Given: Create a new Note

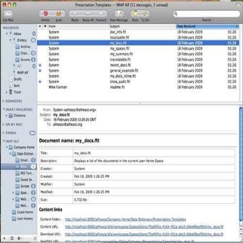Looking at the screenshot, I should point(135,13).
